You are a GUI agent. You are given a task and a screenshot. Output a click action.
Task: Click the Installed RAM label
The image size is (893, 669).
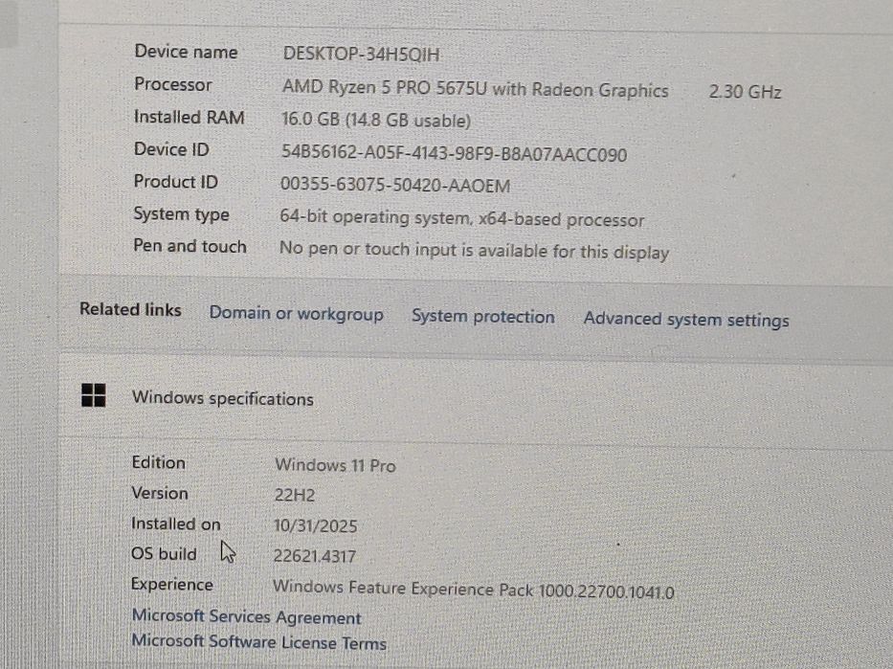[190, 117]
